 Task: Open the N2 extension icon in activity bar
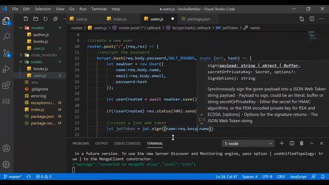point(6,101)
